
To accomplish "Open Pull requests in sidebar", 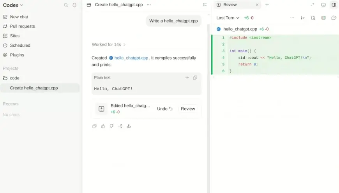I will pos(19,26).
